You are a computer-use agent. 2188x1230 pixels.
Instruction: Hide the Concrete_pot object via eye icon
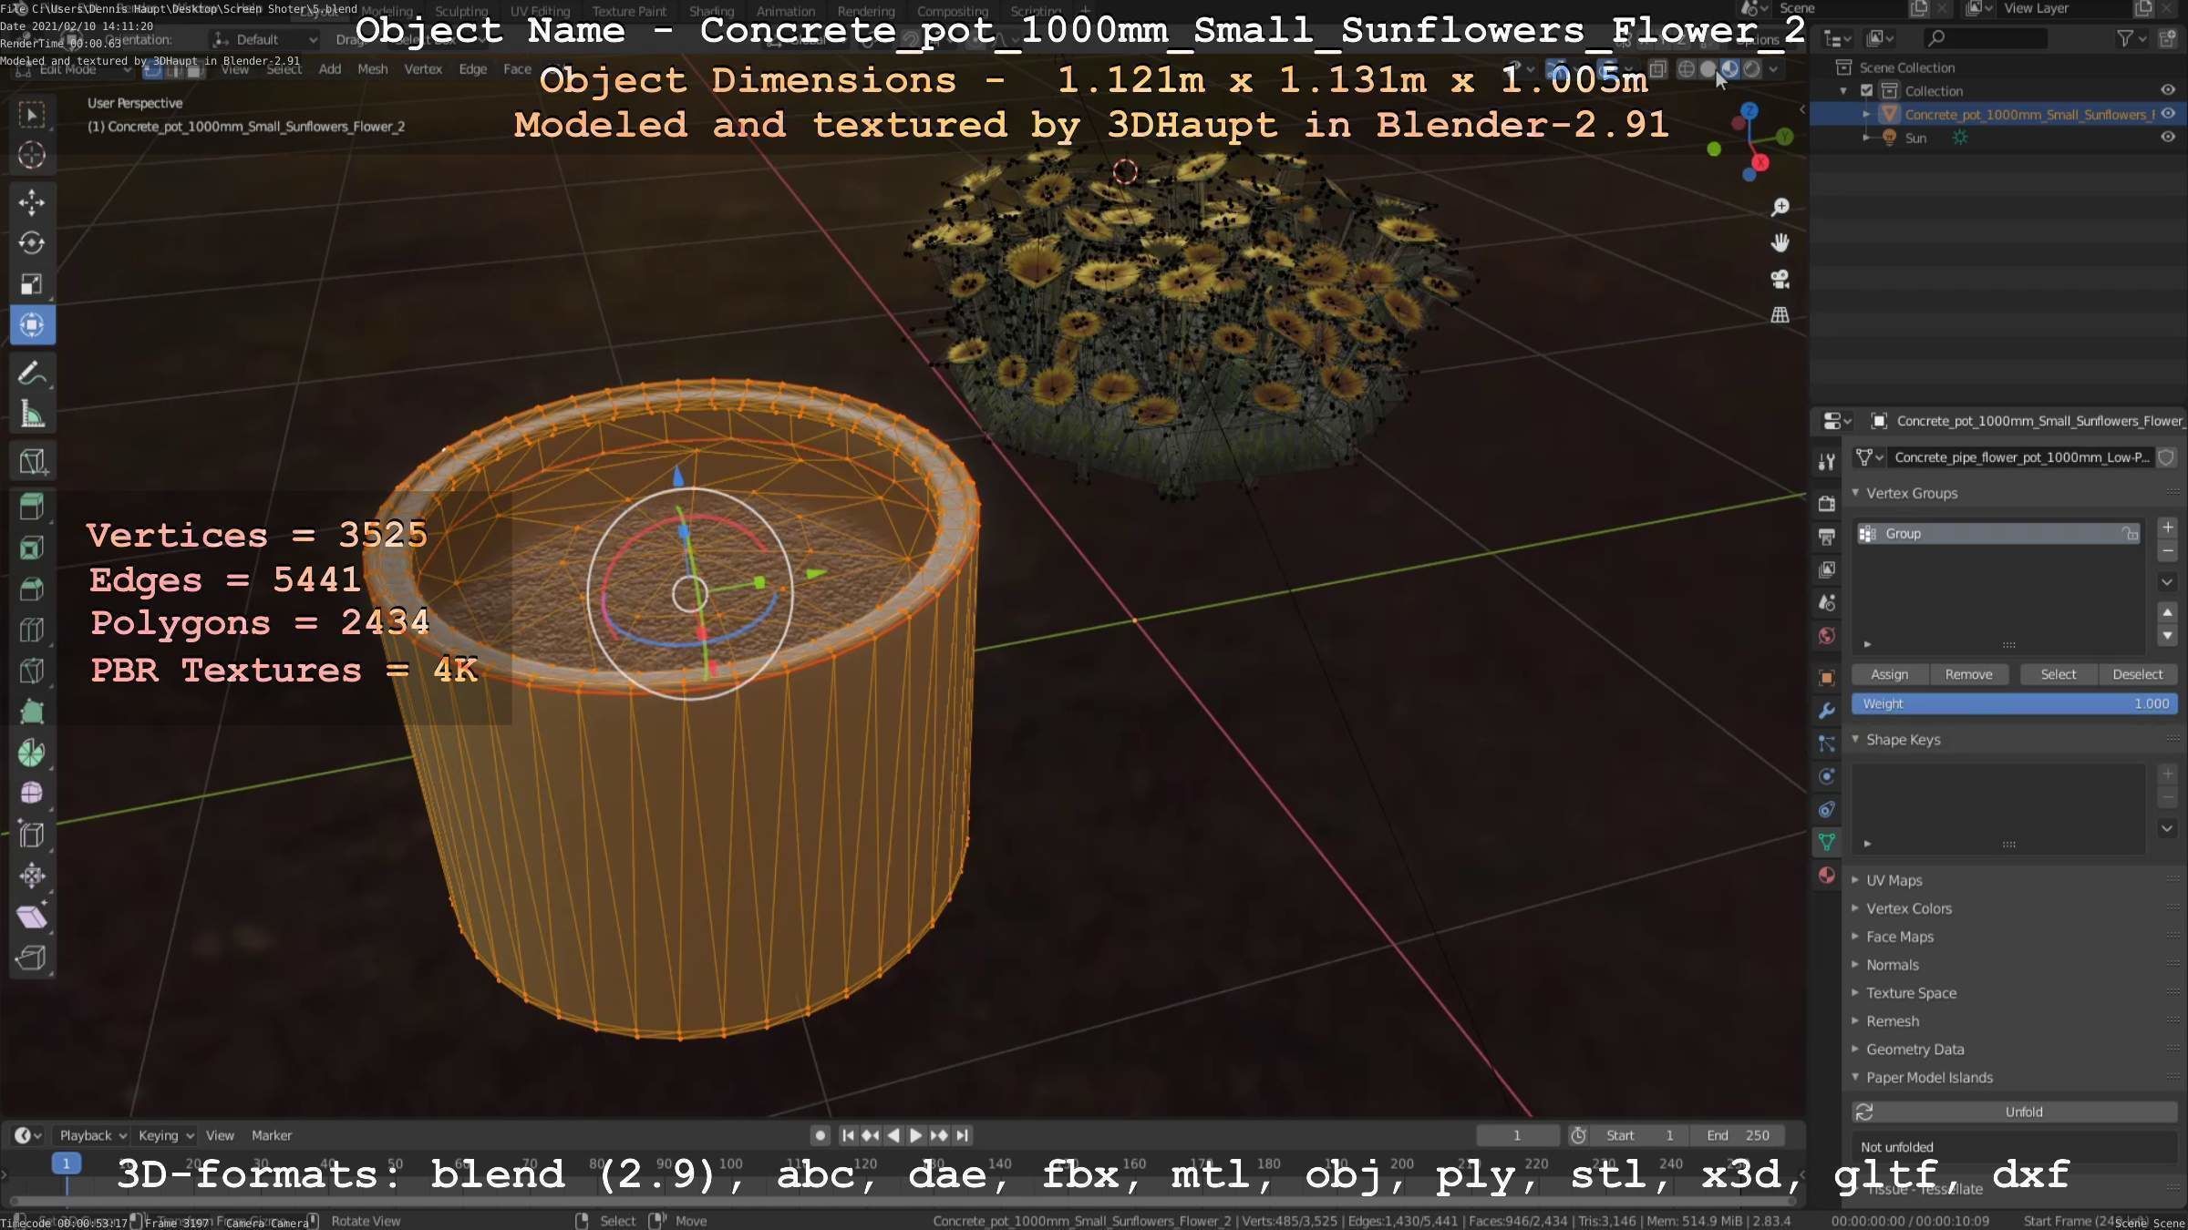pyautogui.click(x=2168, y=114)
